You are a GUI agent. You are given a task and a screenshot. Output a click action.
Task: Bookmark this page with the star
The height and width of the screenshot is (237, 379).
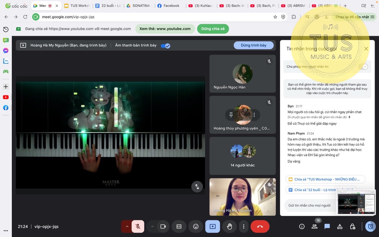click(x=275, y=17)
